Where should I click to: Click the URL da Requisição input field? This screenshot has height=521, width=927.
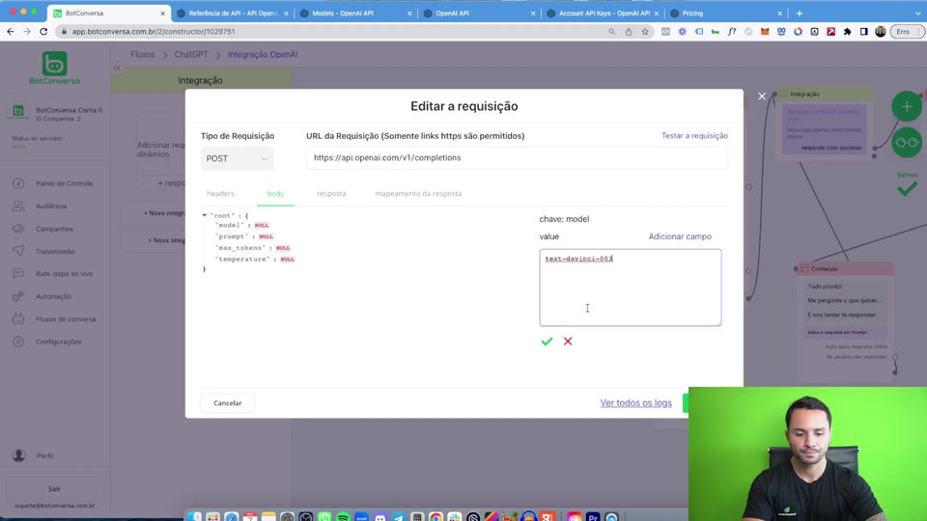coord(517,157)
